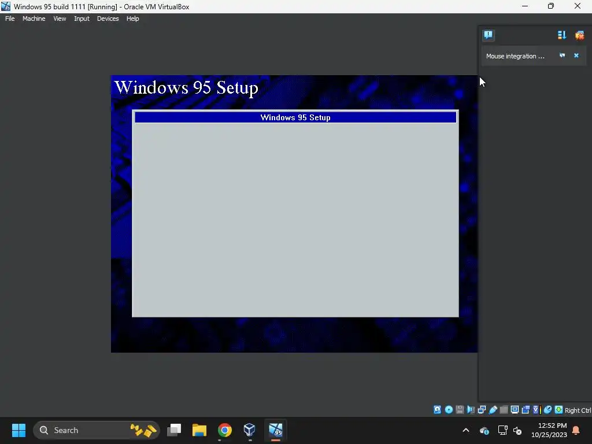Click the network display tray icon
The height and width of the screenshot is (444, 592).
[x=502, y=430]
